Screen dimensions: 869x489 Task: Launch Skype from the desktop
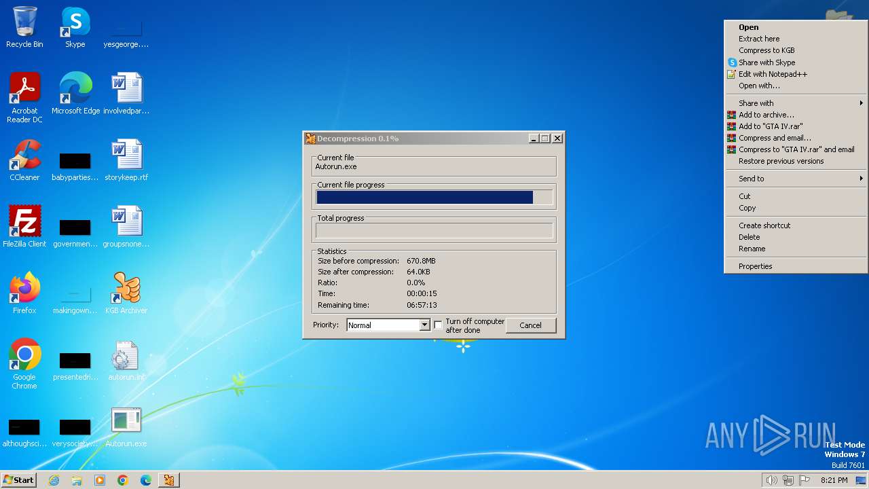75,27
